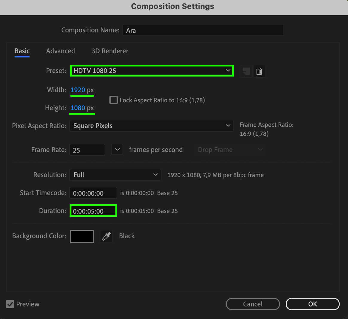Click the save preset icon
The width and height of the screenshot is (348, 319).
(x=246, y=72)
